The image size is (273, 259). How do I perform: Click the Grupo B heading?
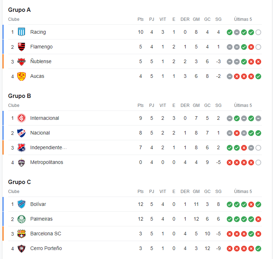pyautogui.click(x=19, y=96)
